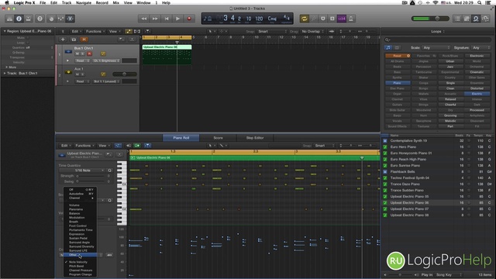
Task: Mute the Bus:1 Chn:1 track
Action: [x=77, y=53]
